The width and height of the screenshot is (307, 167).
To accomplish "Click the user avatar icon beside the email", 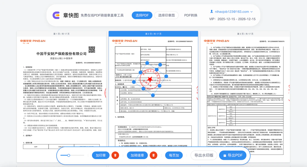I will 211,12.
